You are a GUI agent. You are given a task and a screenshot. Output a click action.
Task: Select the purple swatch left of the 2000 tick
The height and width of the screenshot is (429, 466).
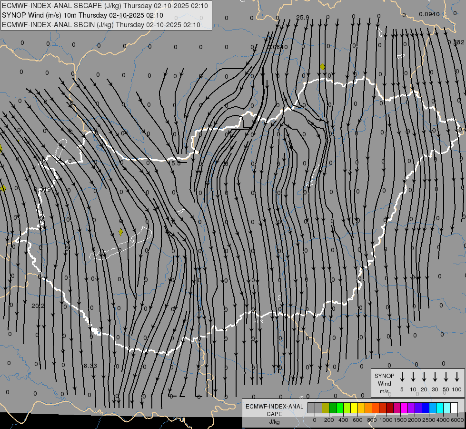[x=412, y=408]
